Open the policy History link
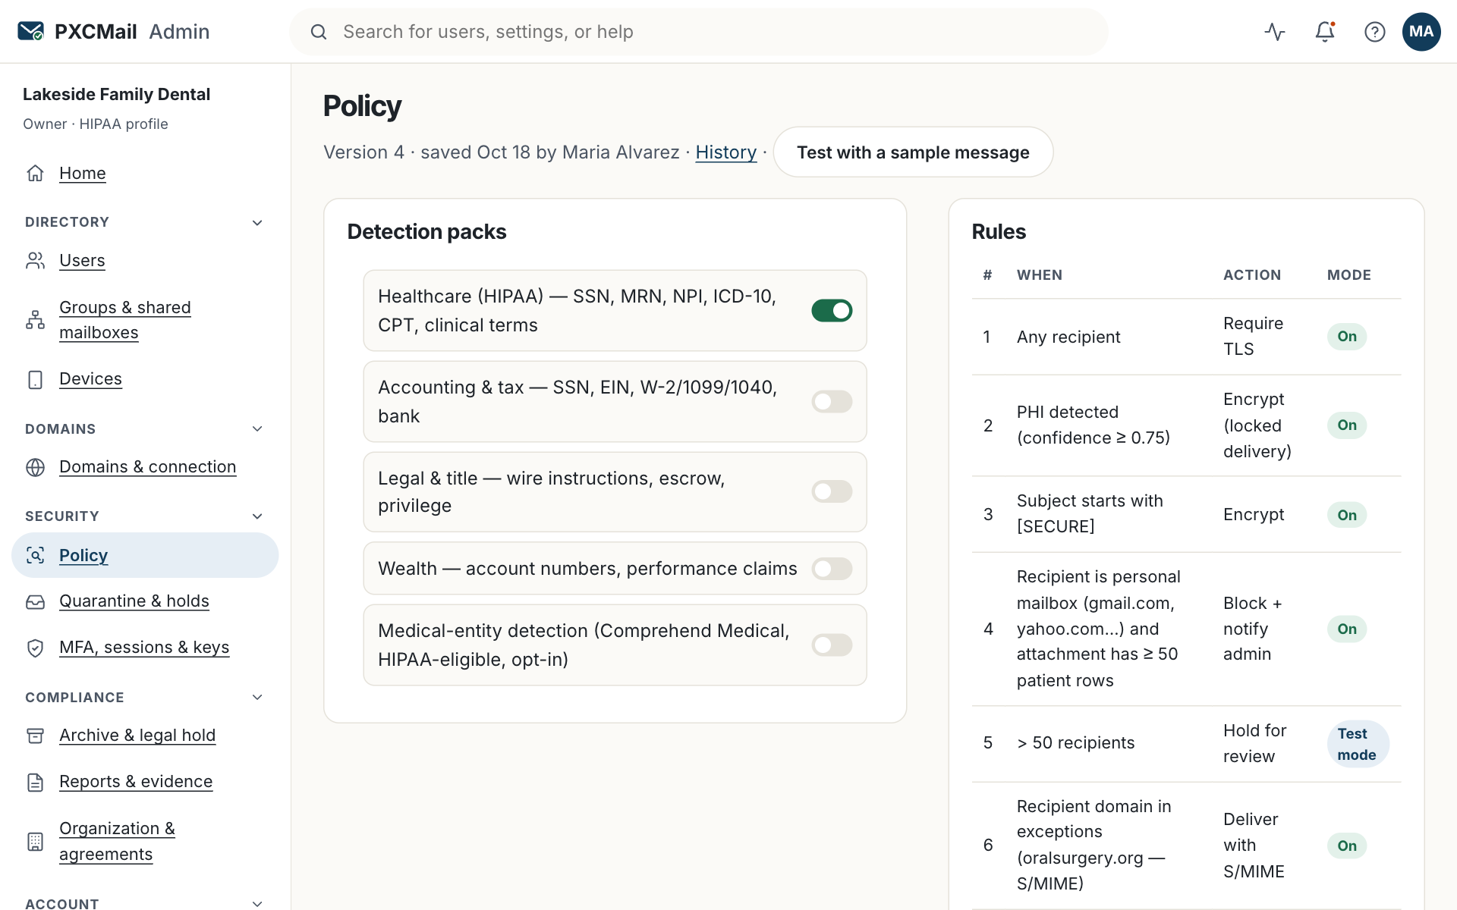Screen dimensions: 1457x910 tap(726, 152)
